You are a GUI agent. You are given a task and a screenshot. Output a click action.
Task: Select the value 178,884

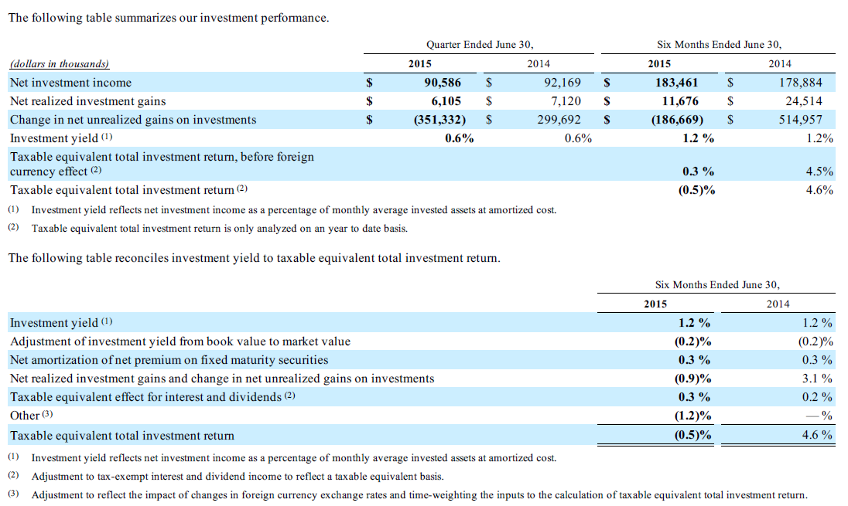(x=800, y=83)
